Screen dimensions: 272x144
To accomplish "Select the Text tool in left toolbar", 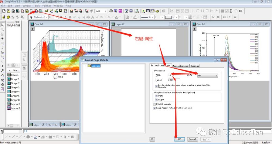I will 2,66.
